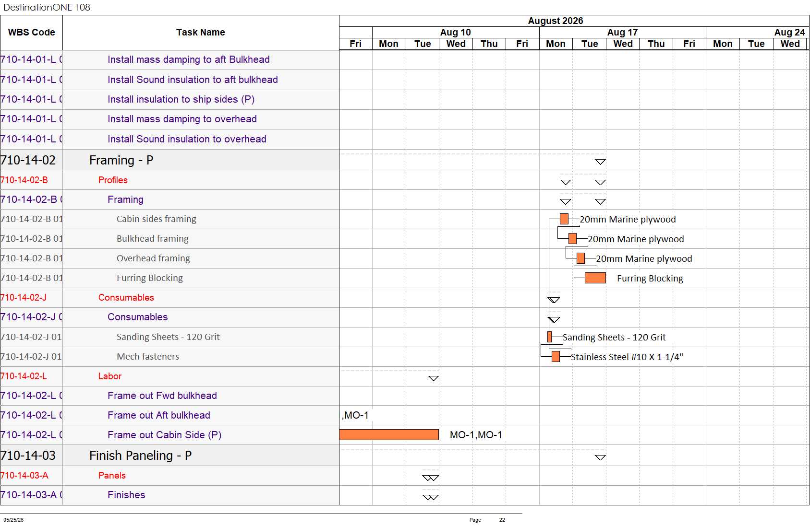Click the '05/25/26' footer date
The width and height of the screenshot is (810, 526).
coord(13,520)
